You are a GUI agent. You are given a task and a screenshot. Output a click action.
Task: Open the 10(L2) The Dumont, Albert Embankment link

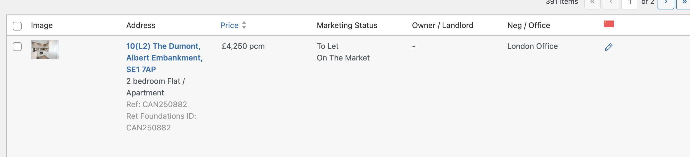164,58
